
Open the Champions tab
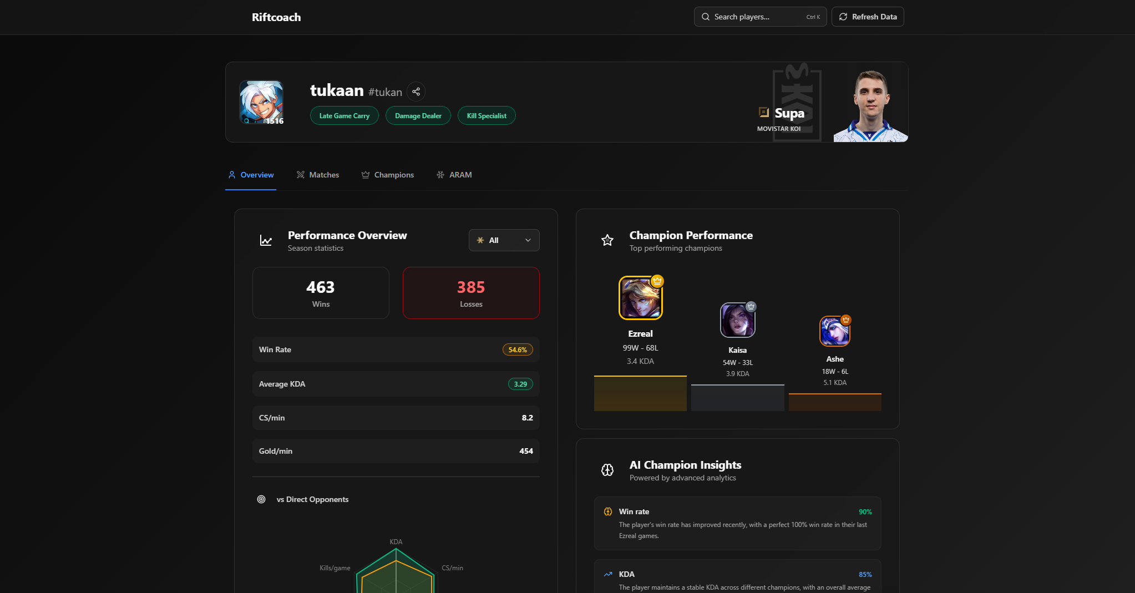tap(387, 175)
